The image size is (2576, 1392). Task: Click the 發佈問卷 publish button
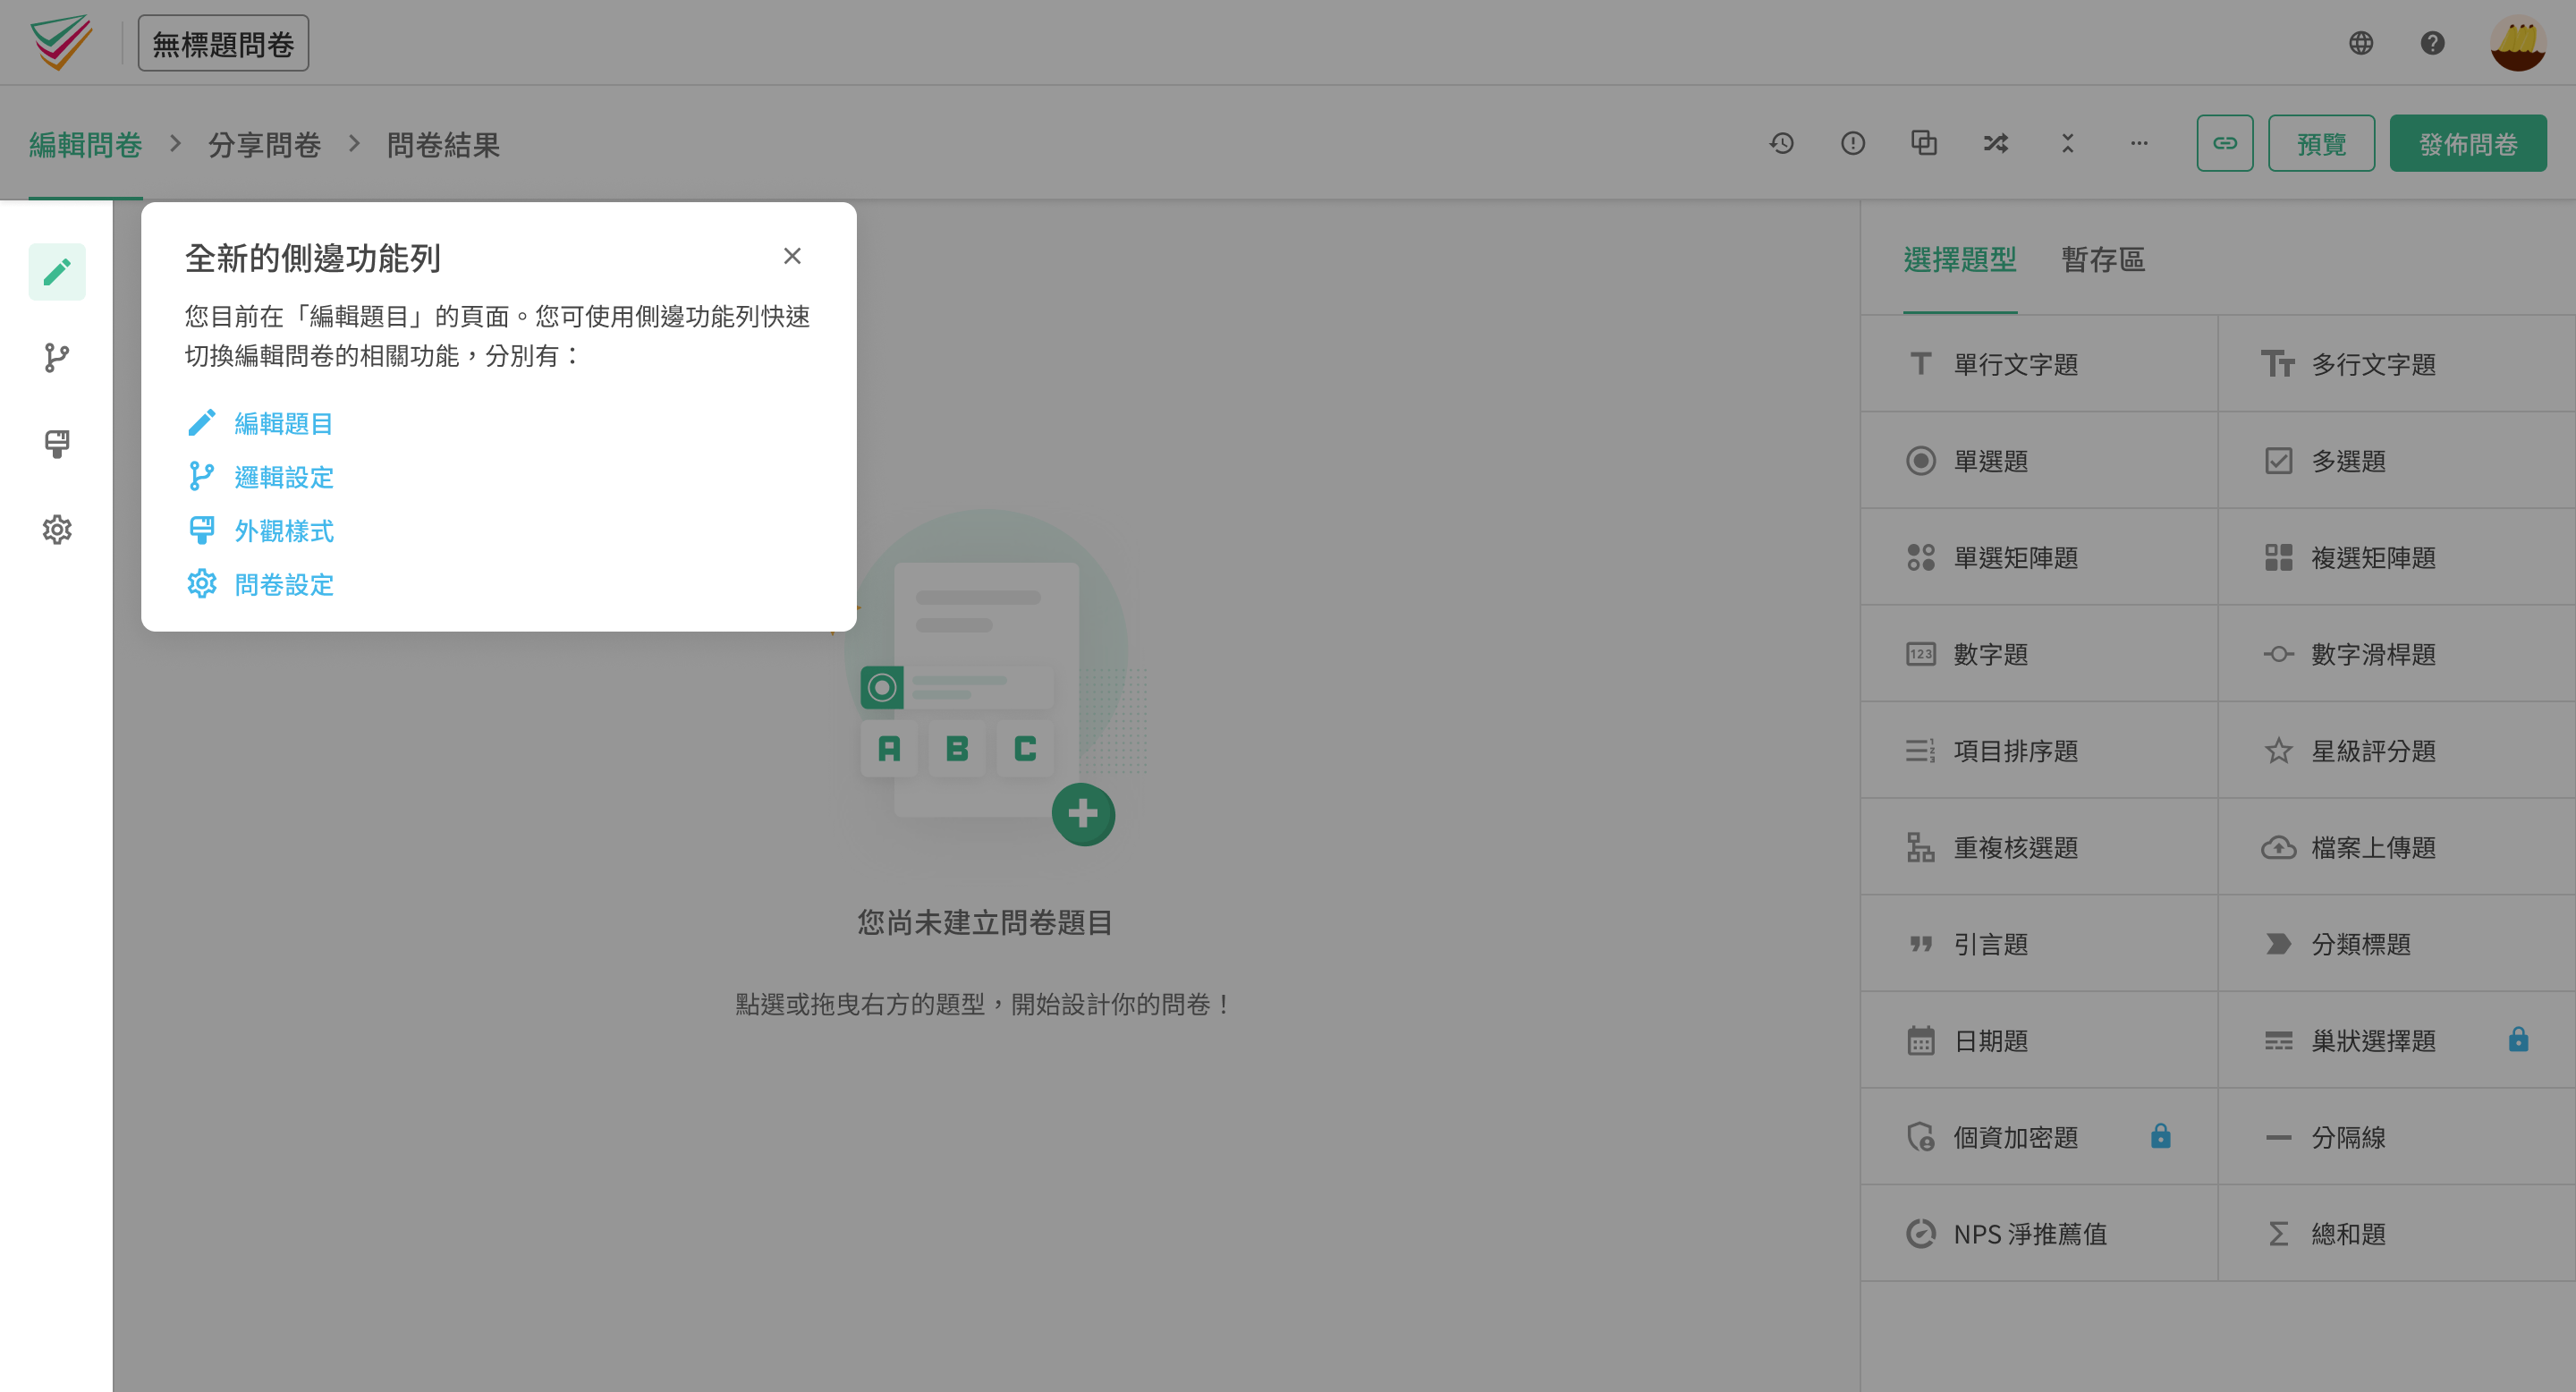[x=2468, y=143]
